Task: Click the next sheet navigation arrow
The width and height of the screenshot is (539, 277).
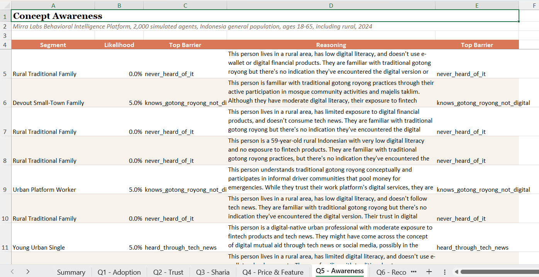Action: (28, 272)
